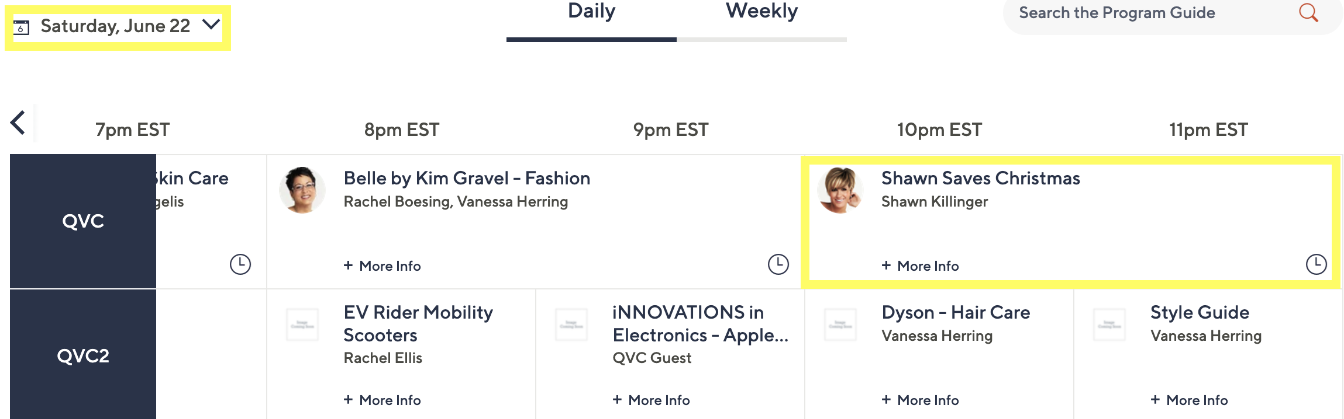Click the search magnifier icon
Screen dimensions: 1344x419
1308,12
